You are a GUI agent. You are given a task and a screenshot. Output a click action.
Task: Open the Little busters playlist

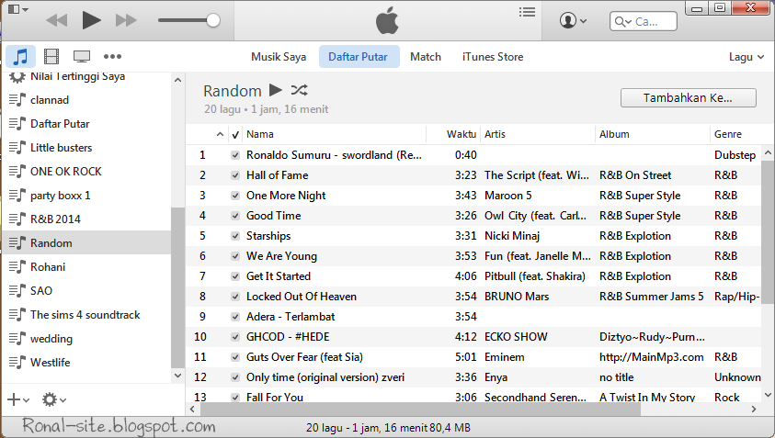coord(86,148)
